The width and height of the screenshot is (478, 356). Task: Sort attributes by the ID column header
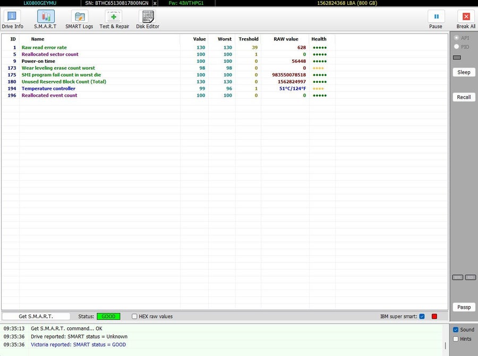click(x=13, y=39)
